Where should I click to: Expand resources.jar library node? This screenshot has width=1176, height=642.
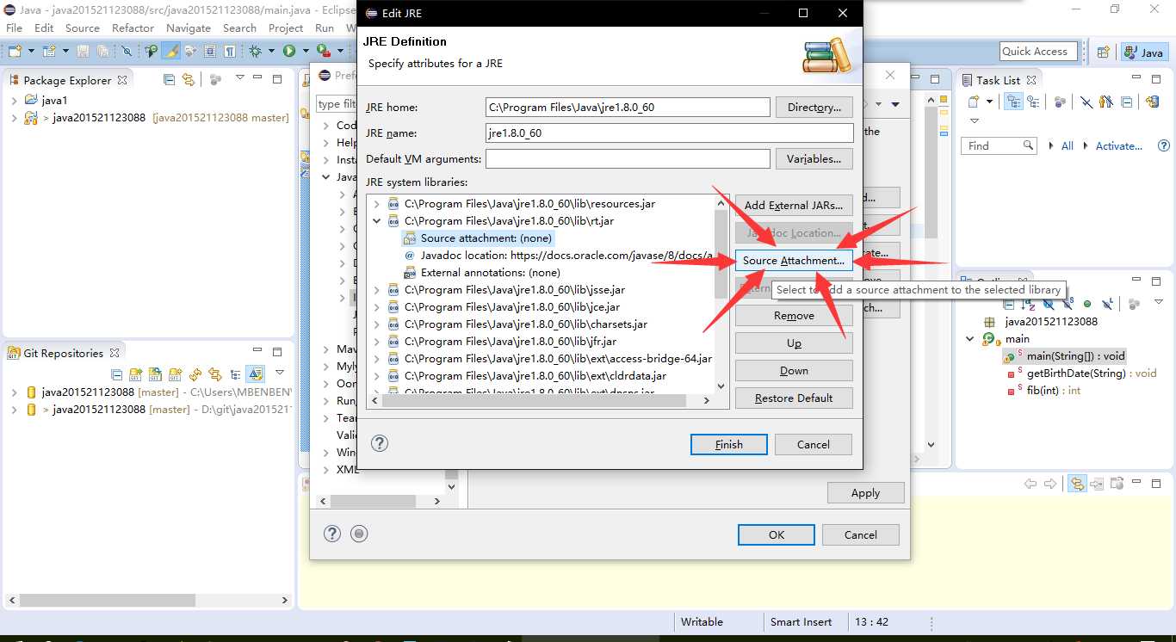(377, 204)
